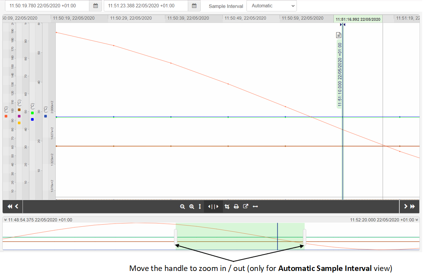Click the note document icon on cursor
Image resolution: width=423 pixels, height=278 pixels.
339,35
